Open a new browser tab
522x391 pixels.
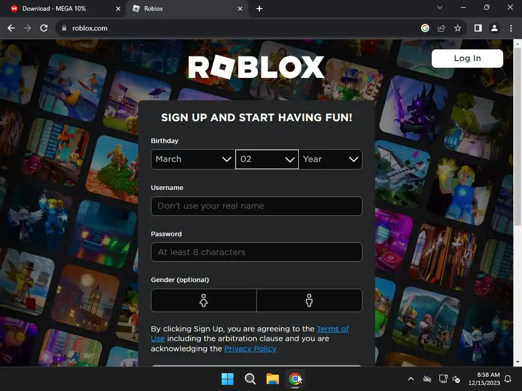click(x=259, y=9)
